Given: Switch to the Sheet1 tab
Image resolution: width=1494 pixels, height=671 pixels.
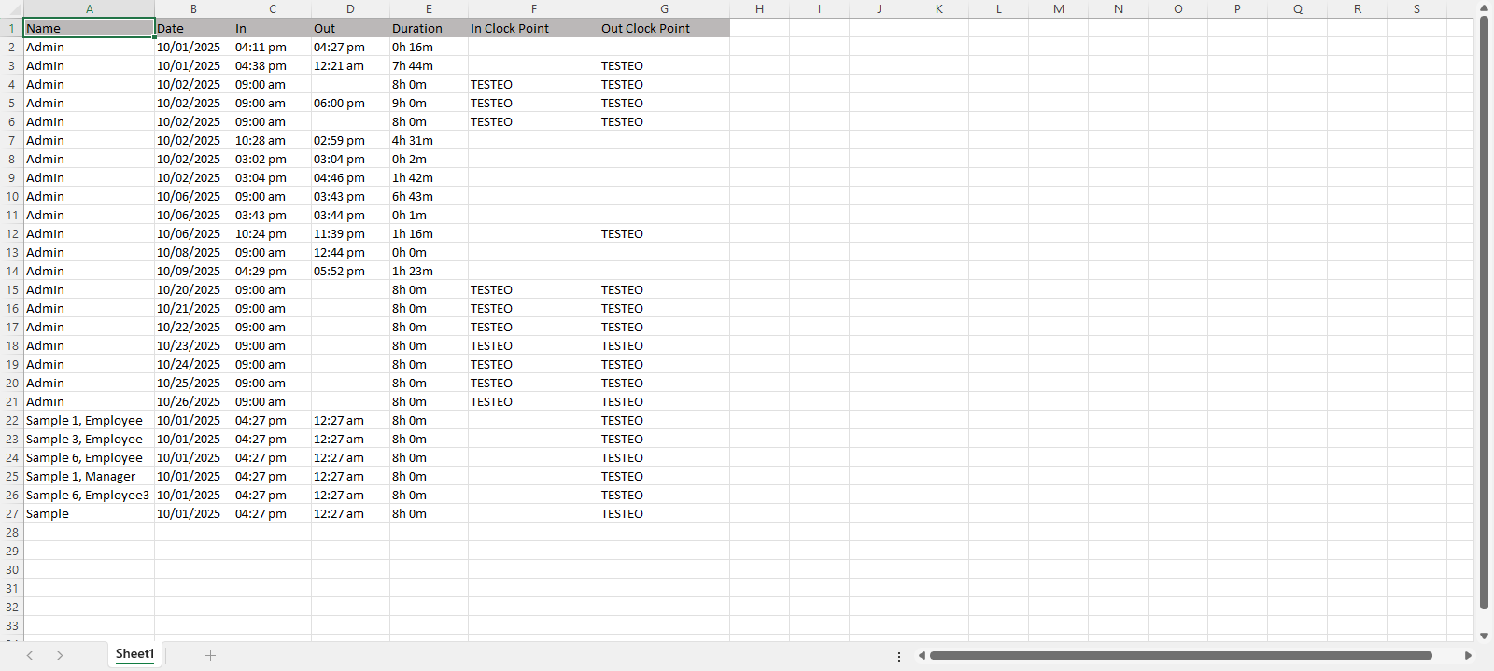Looking at the screenshot, I should [x=134, y=654].
